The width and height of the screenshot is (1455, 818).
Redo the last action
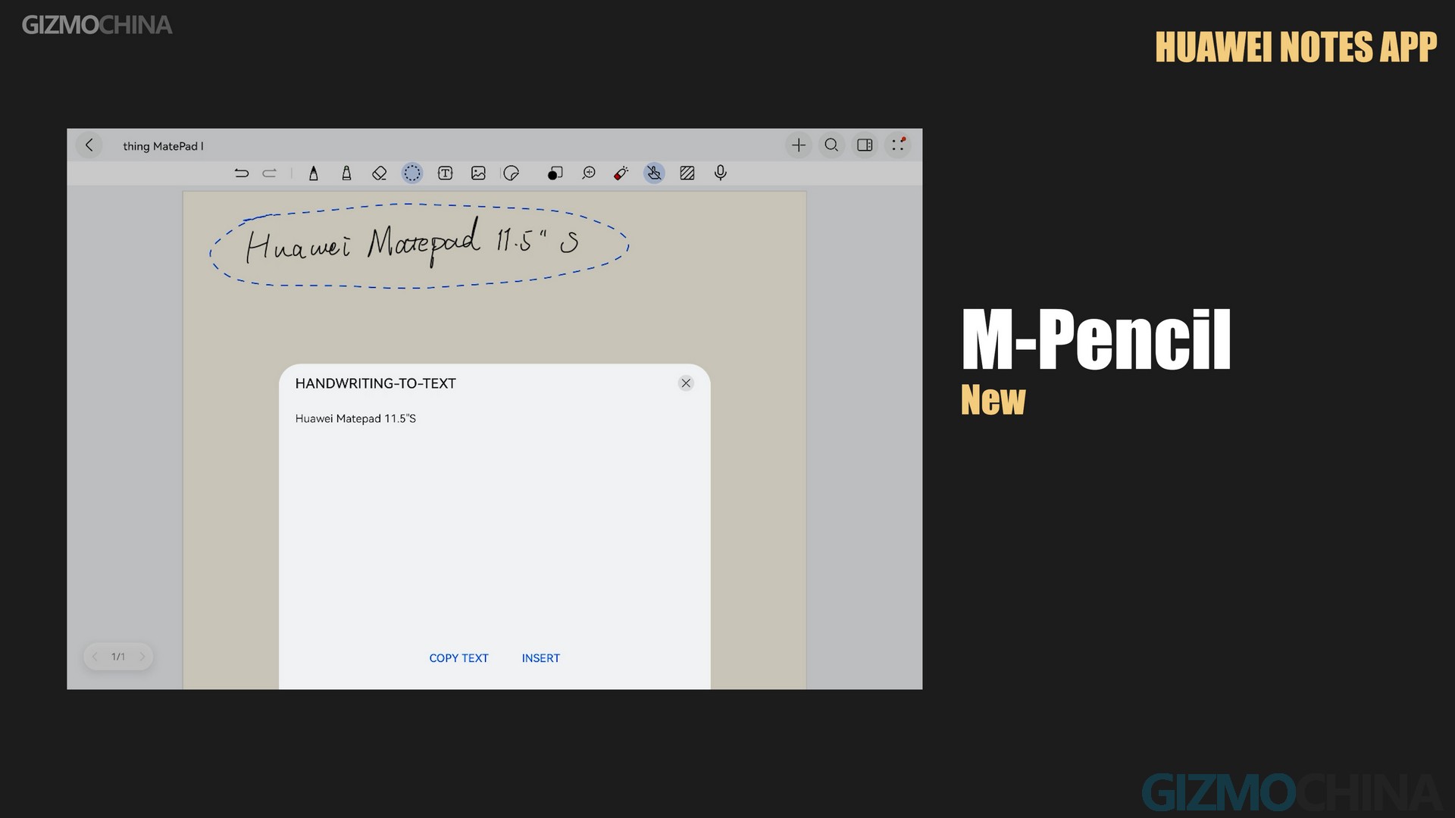tap(270, 173)
